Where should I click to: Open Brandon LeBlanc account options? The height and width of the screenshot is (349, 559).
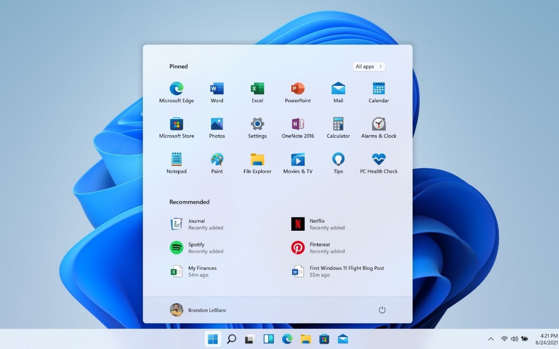tap(200, 310)
